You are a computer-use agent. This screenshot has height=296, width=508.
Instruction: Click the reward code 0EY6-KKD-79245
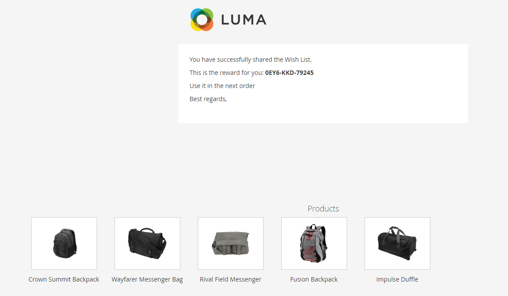click(289, 73)
